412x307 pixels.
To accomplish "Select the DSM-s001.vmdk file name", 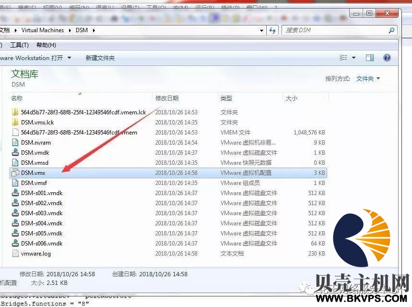I will [42, 193].
